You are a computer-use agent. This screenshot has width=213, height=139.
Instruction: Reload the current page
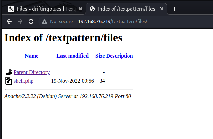click(31, 21)
